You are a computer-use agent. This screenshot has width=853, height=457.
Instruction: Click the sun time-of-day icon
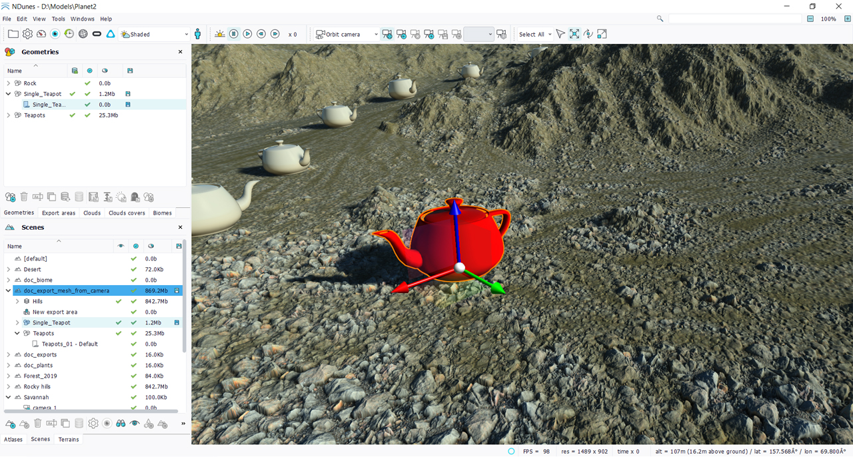click(x=219, y=34)
